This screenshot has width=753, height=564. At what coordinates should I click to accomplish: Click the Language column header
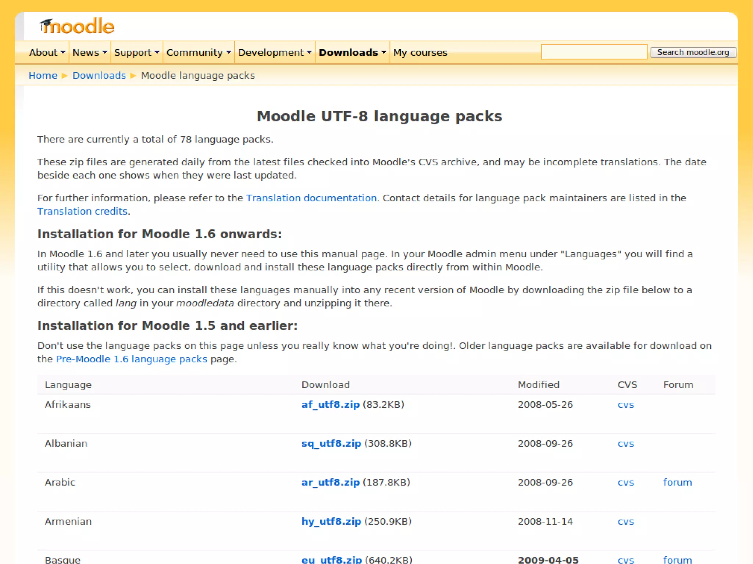[x=68, y=385]
